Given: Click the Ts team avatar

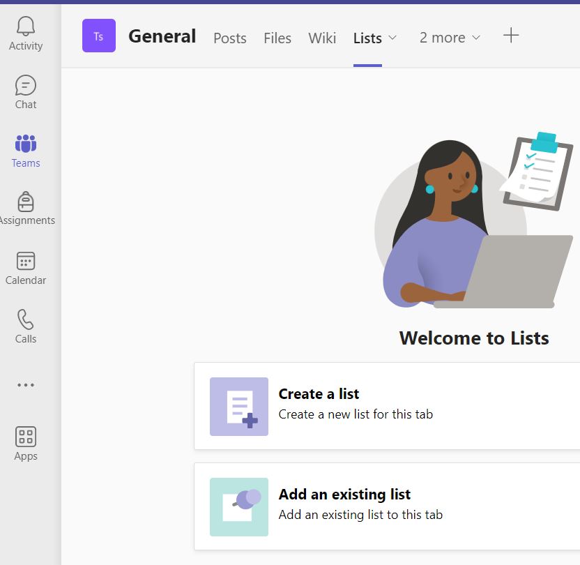Looking at the screenshot, I should point(99,36).
